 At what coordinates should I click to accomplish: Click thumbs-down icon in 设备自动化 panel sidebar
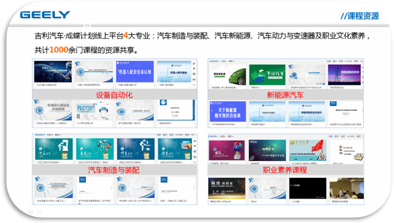(194, 69)
